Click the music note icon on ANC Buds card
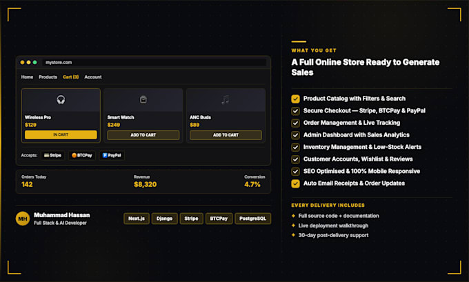Viewport: 469px width, 282px height. pyautogui.click(x=226, y=99)
